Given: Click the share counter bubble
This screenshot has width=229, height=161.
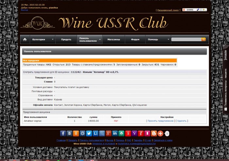Looking at the screenshot, I should [167, 134].
